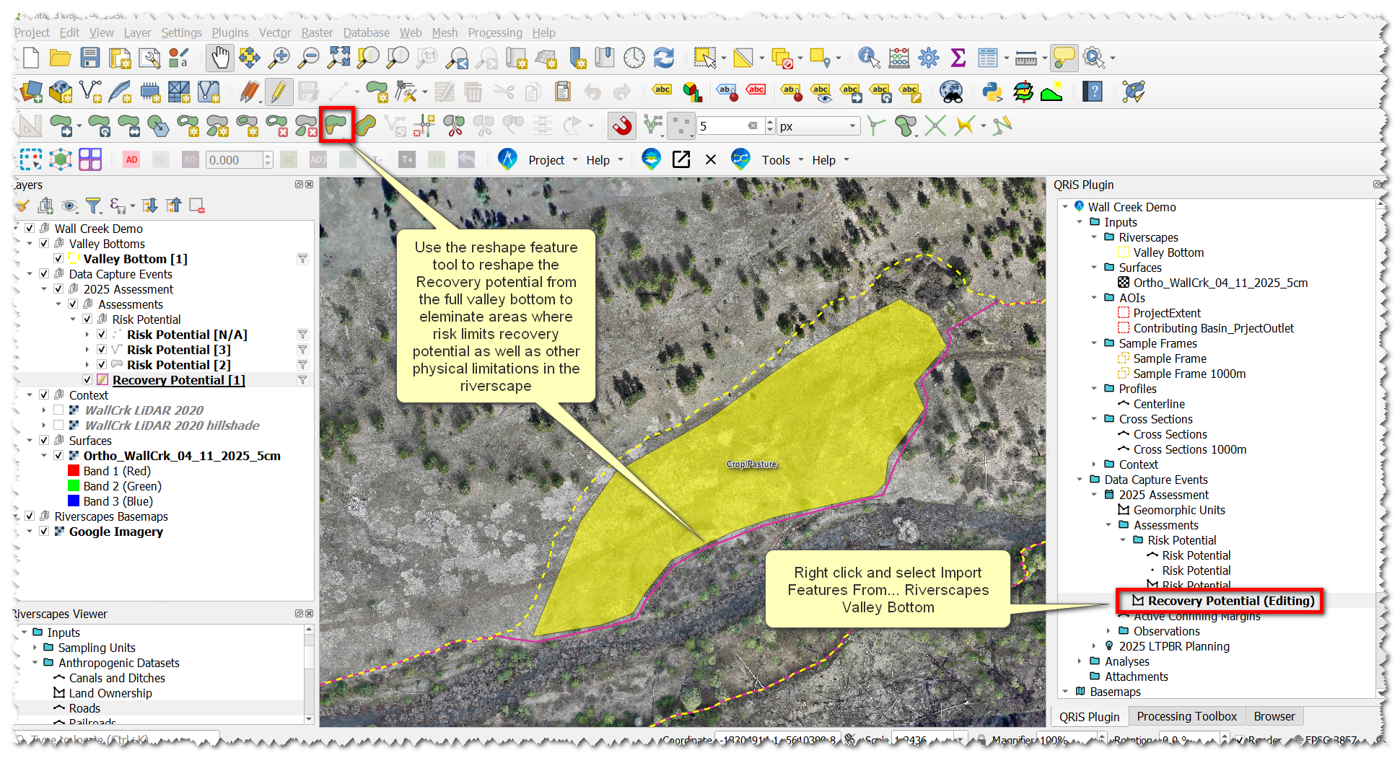Enable the WallCrk LiDAR 2020 hillshade layer
Viewport: 1400px width, 758px height.
(58, 426)
